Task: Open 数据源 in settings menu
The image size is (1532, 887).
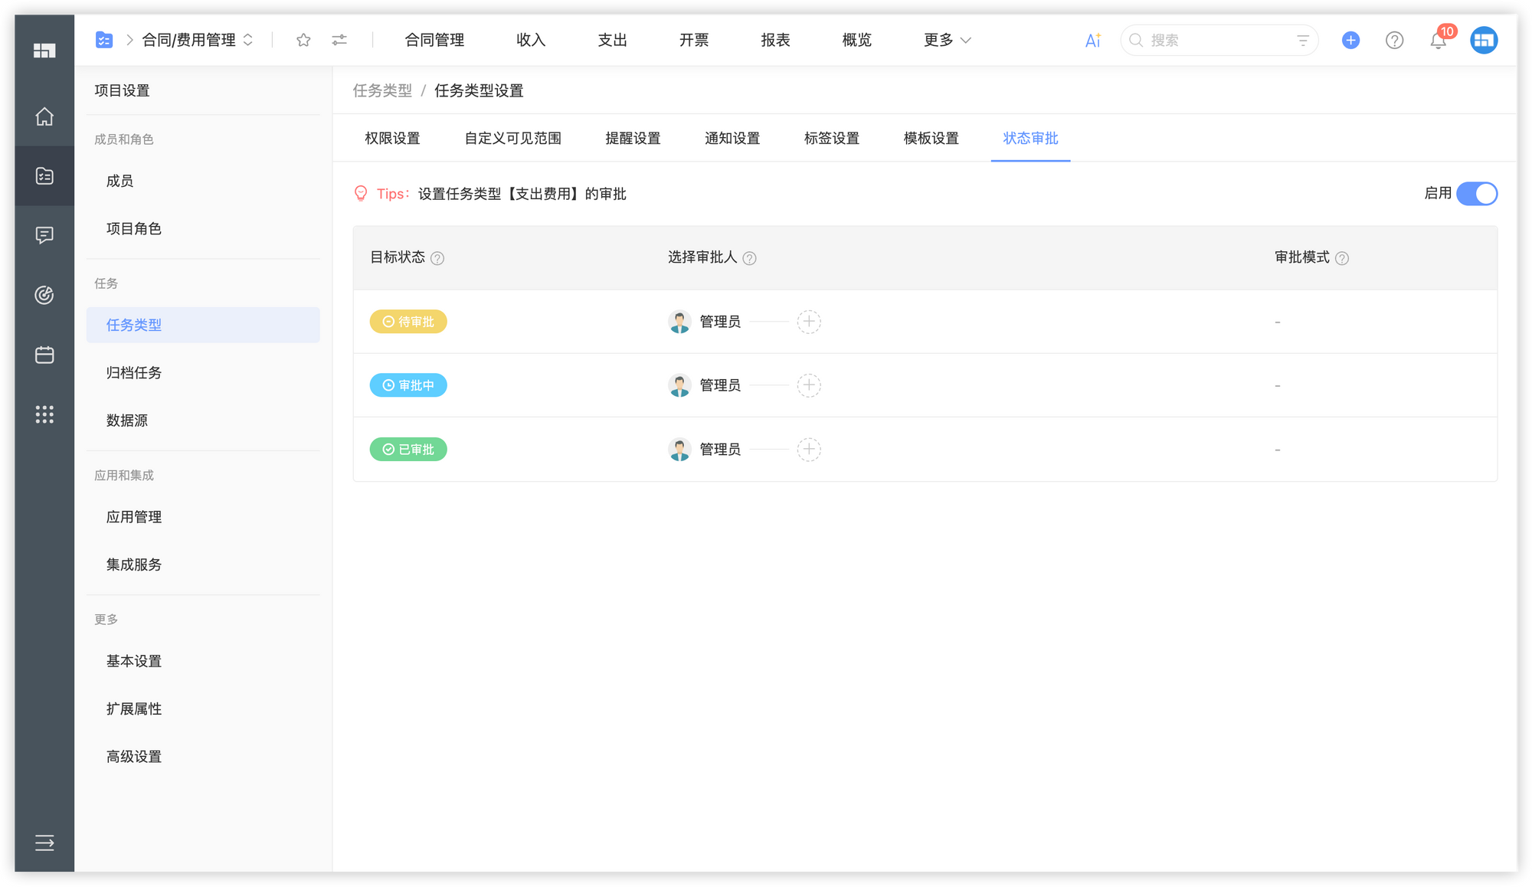Action: pyautogui.click(x=203, y=421)
